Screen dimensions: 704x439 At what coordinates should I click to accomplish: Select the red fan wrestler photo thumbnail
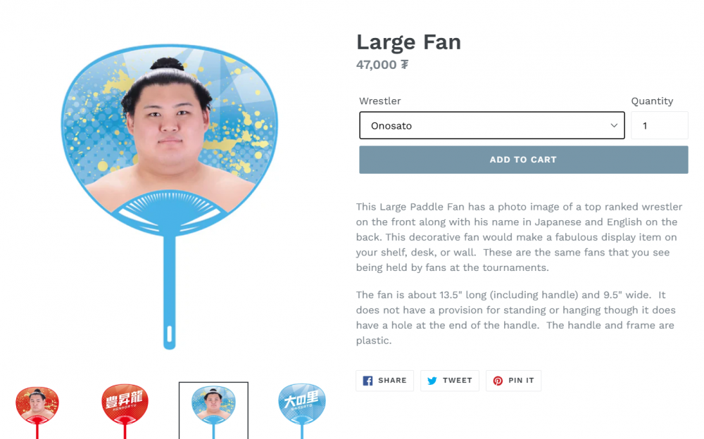[37, 405]
